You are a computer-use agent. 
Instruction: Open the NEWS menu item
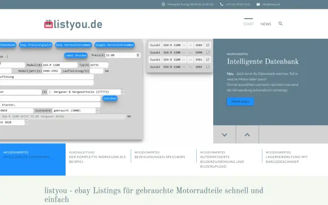pos(266,24)
